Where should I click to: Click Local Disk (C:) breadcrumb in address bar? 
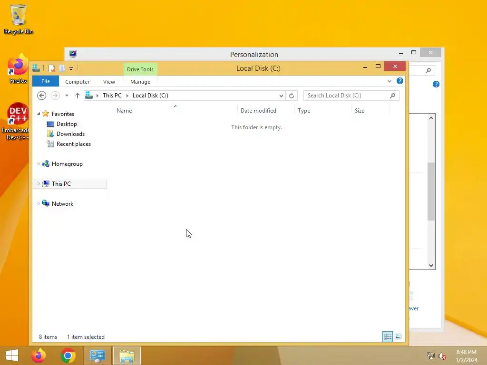coord(150,95)
